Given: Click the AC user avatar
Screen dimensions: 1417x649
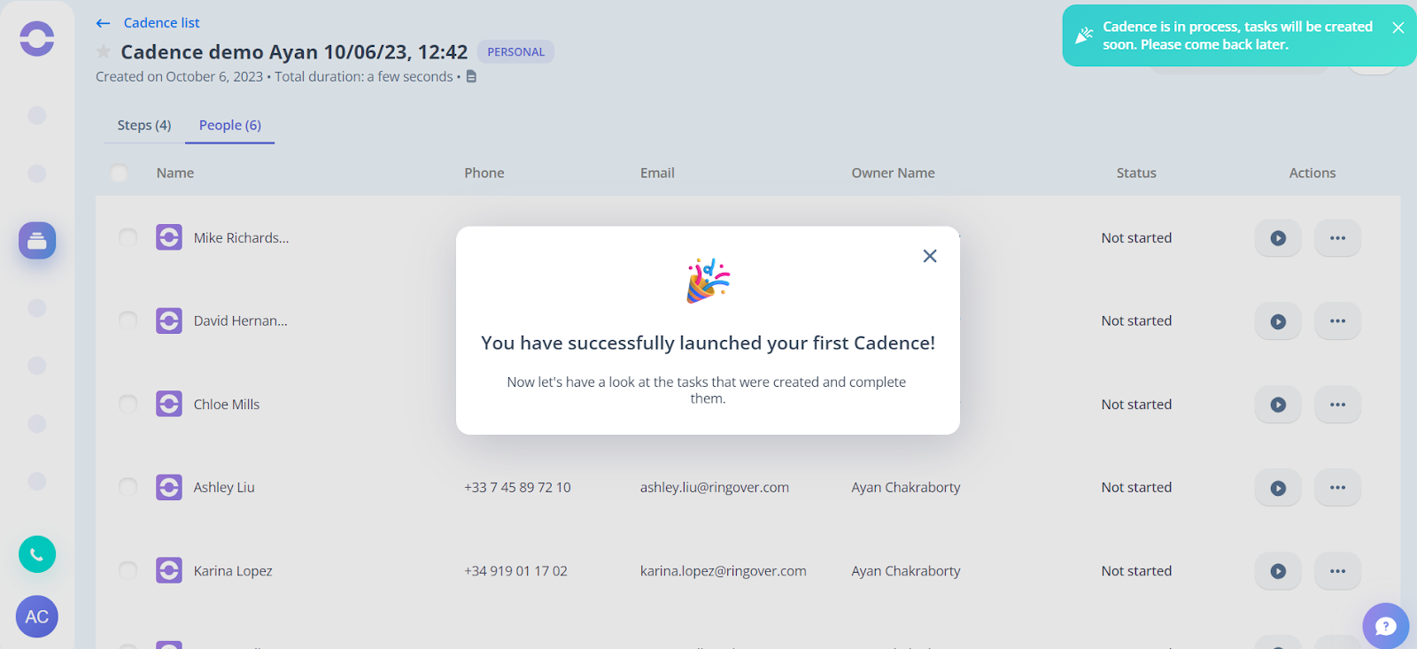Looking at the screenshot, I should 37,617.
